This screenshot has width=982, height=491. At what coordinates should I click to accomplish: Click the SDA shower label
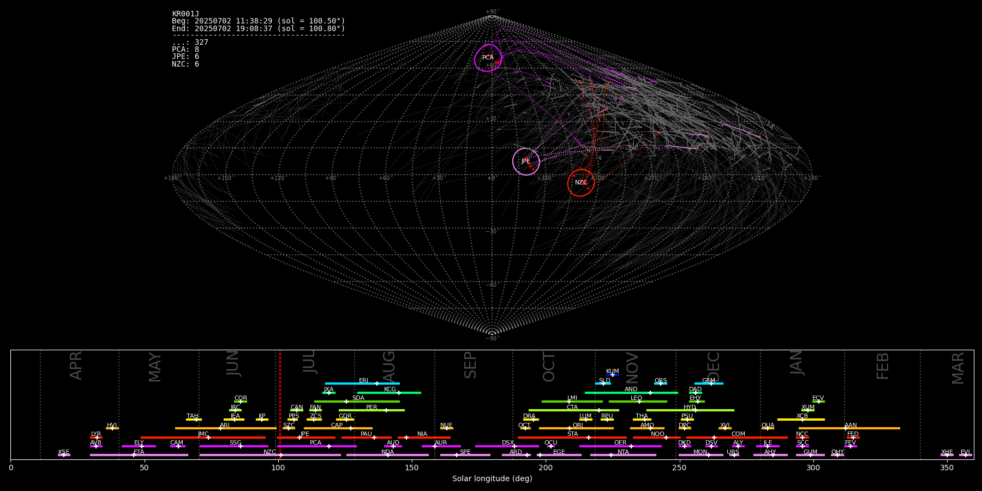click(x=358, y=398)
